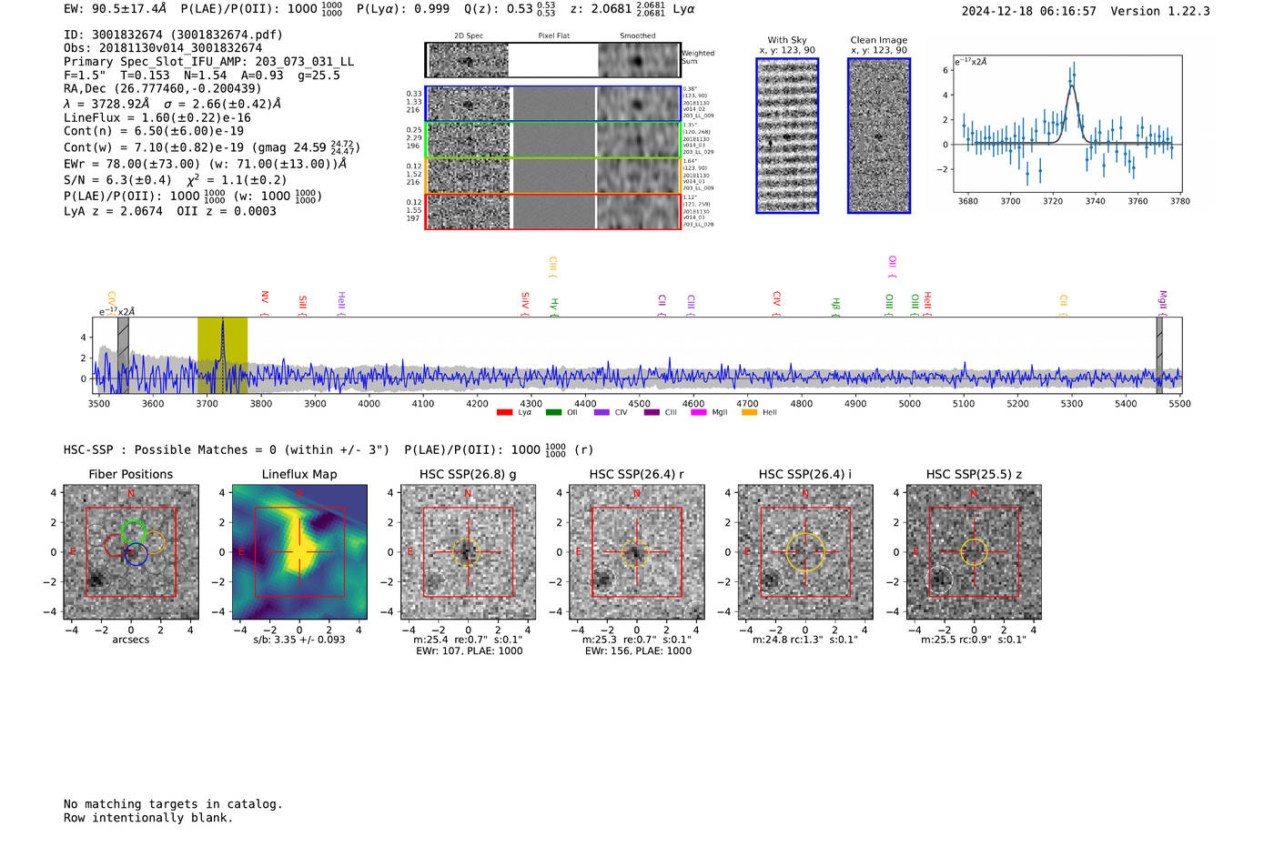Click the purple MgII line marker
This screenshot has height=867, width=1274.
tap(1162, 303)
